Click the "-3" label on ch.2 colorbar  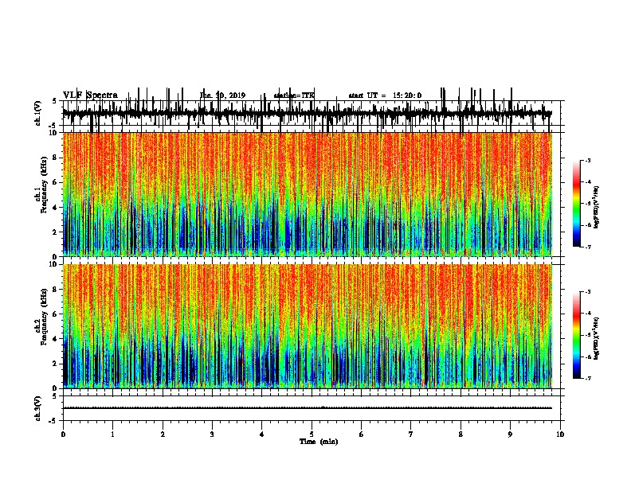(x=587, y=292)
